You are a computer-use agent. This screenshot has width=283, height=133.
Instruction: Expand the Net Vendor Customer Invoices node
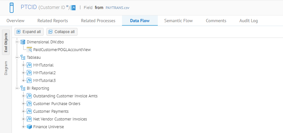(23, 119)
